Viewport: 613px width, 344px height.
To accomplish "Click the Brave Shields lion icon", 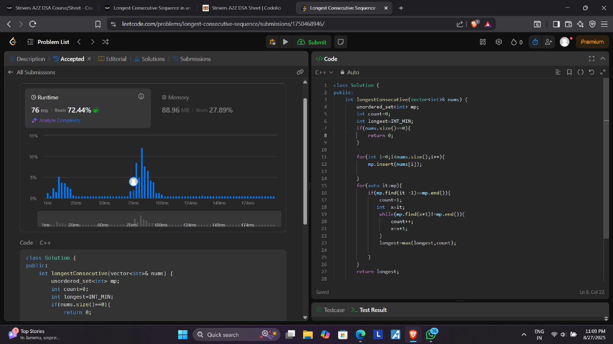I will (475, 24).
